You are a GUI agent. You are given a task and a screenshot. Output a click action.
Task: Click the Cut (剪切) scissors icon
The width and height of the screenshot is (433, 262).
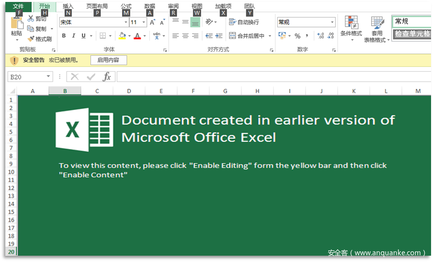point(31,19)
